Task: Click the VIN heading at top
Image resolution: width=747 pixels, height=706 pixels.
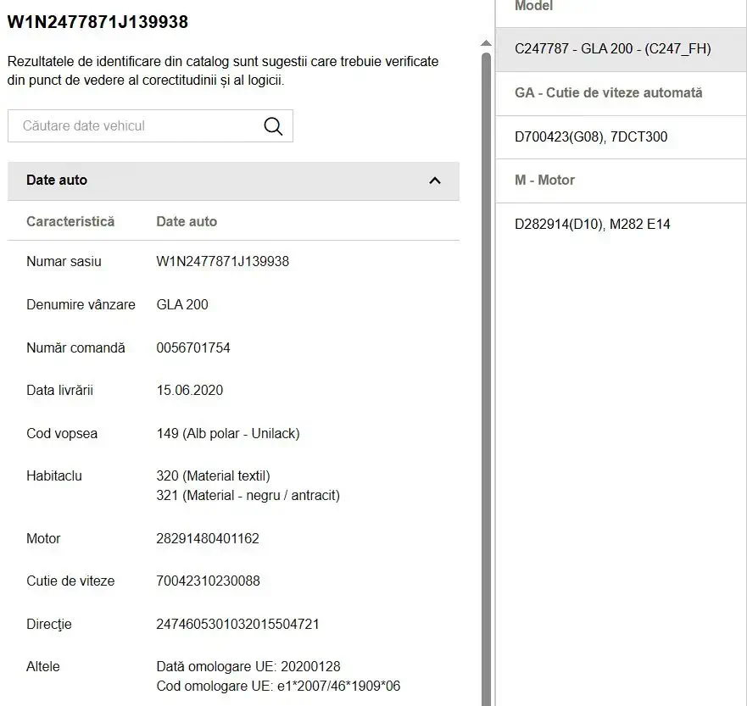Action: [98, 22]
